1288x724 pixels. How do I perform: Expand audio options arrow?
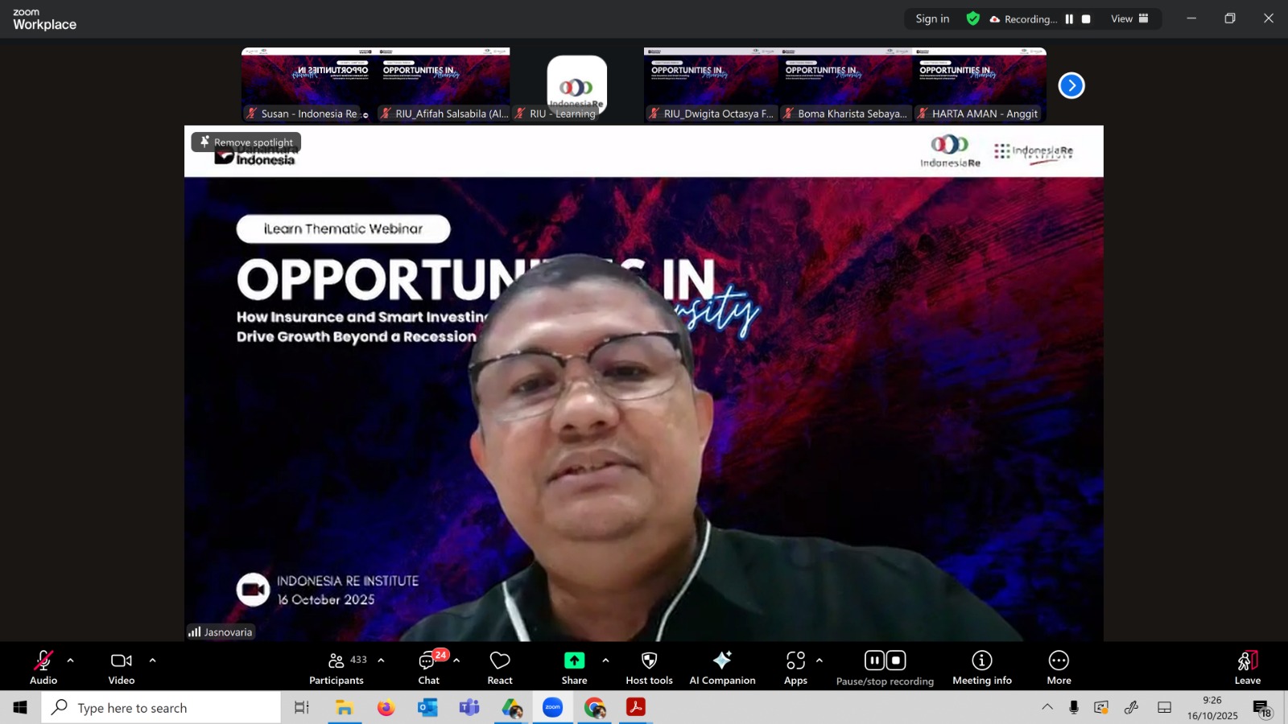pos(71,660)
